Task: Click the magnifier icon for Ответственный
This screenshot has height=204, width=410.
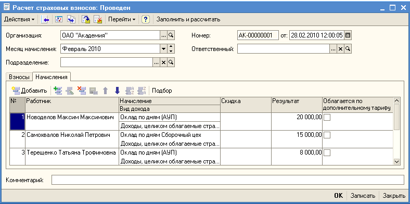Action: [348, 48]
